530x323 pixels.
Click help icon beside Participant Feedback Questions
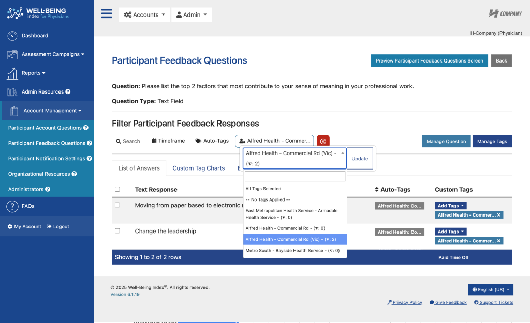tap(90, 143)
